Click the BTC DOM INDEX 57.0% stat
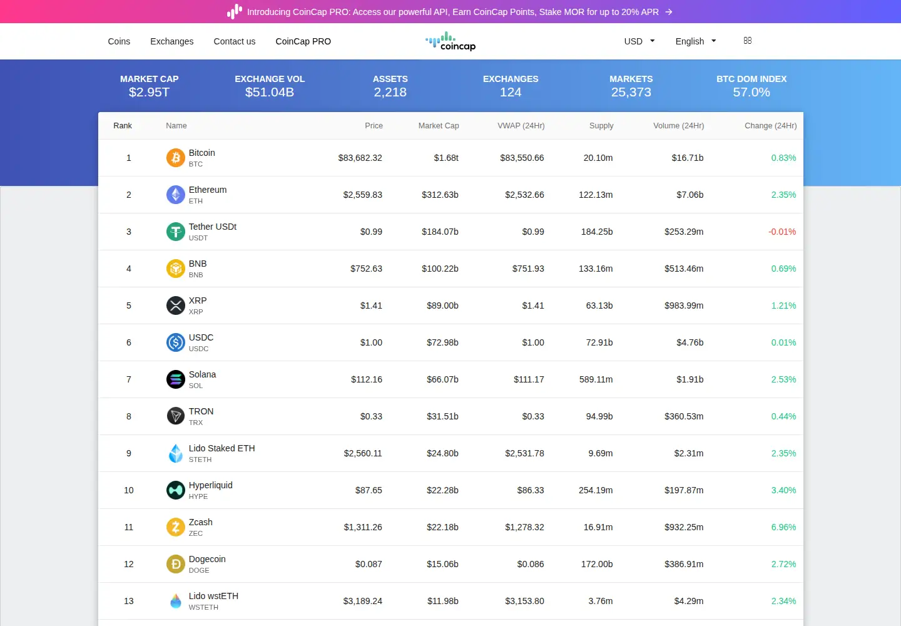901x626 pixels. point(751,86)
